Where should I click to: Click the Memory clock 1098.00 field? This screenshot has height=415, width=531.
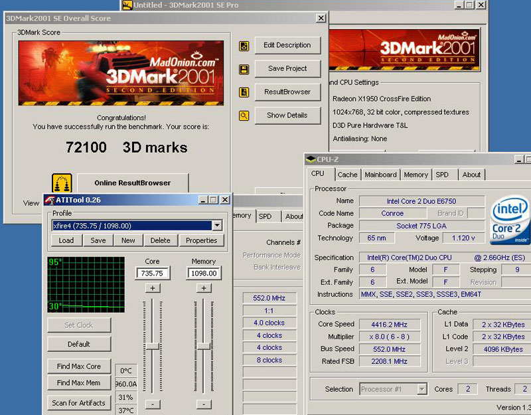tap(204, 273)
